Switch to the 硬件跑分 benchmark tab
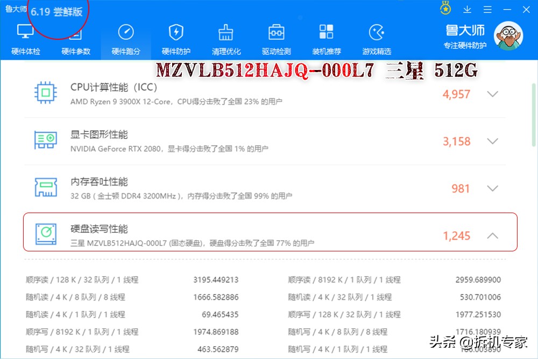 pos(126,39)
